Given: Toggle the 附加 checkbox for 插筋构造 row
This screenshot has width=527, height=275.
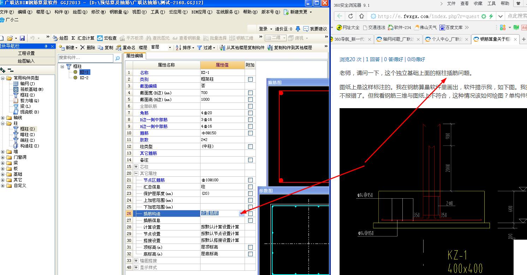Looking at the screenshot, I should [250, 214].
